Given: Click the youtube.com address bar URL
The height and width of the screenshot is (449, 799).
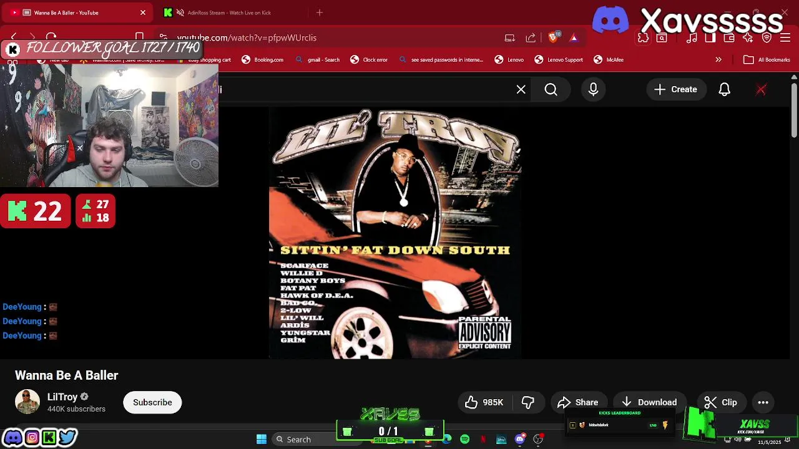Looking at the screenshot, I should [247, 38].
